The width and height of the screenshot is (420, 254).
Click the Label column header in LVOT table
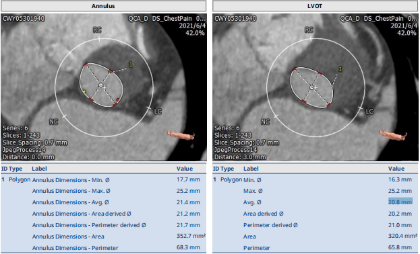(x=251, y=169)
